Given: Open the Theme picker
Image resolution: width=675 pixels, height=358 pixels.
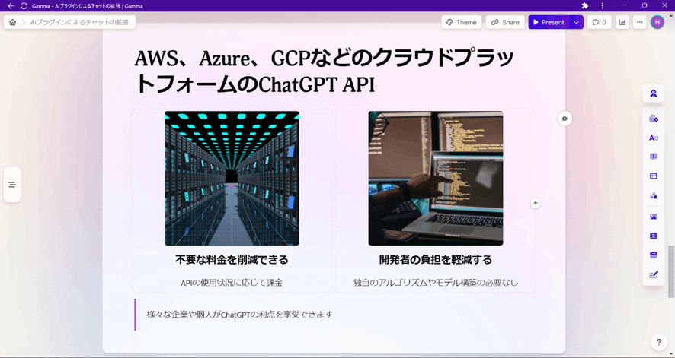Looking at the screenshot, I should point(462,22).
